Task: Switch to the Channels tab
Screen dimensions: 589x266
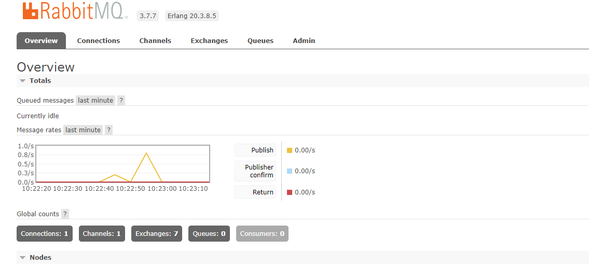Action: coord(155,40)
